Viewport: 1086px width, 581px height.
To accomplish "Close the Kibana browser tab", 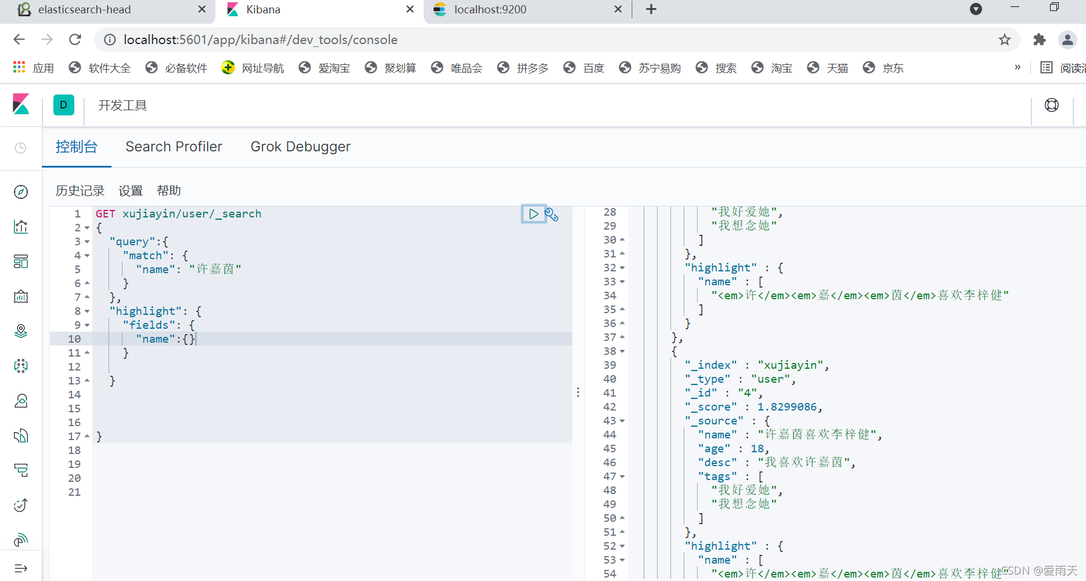I will tap(410, 9).
